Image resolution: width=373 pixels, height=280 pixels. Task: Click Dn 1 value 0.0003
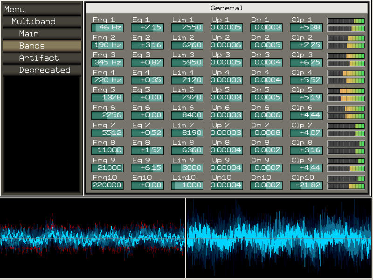[x=266, y=28]
